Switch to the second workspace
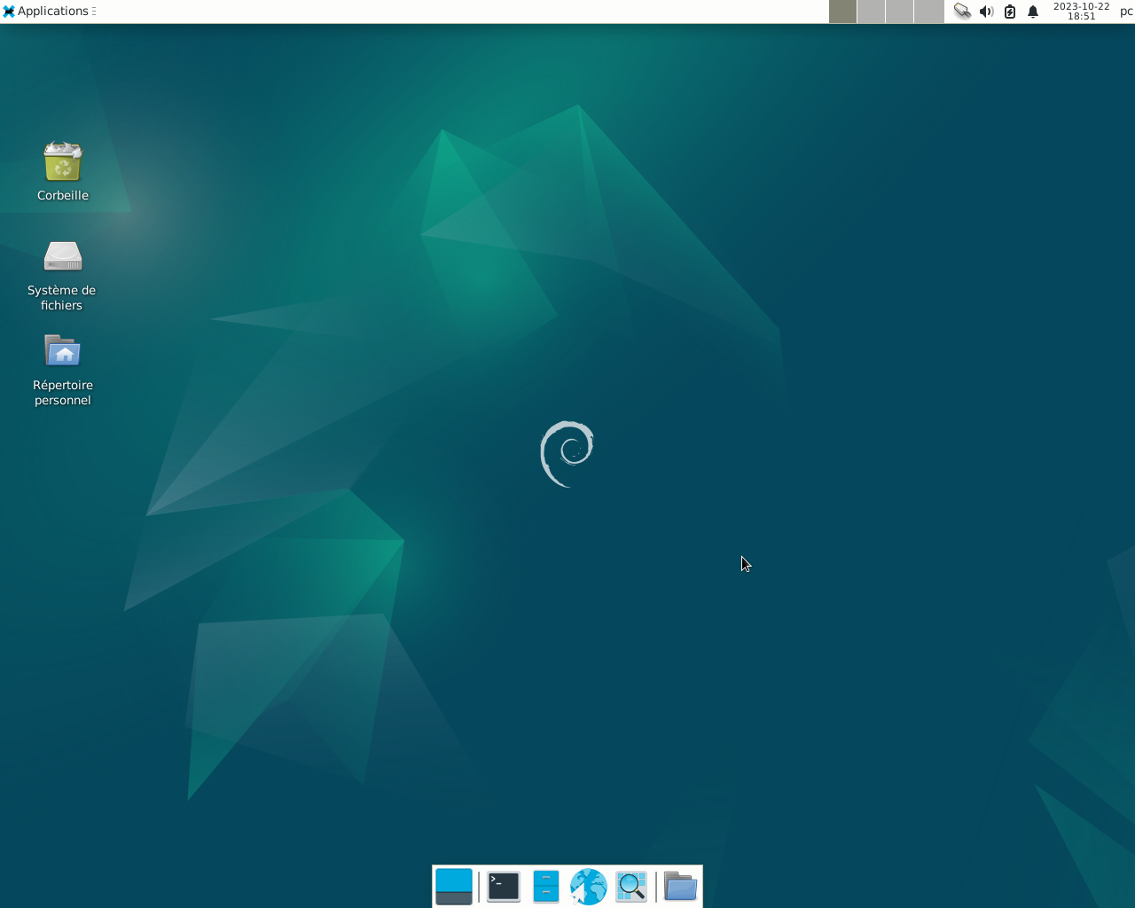 [x=871, y=12]
